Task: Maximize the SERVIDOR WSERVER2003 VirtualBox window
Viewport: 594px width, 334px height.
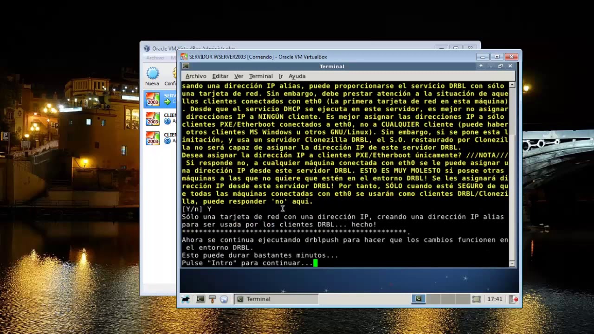Action: point(497,57)
